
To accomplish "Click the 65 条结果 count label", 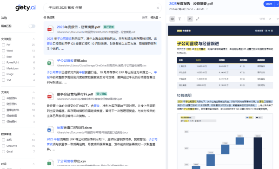I will point(49,18).
